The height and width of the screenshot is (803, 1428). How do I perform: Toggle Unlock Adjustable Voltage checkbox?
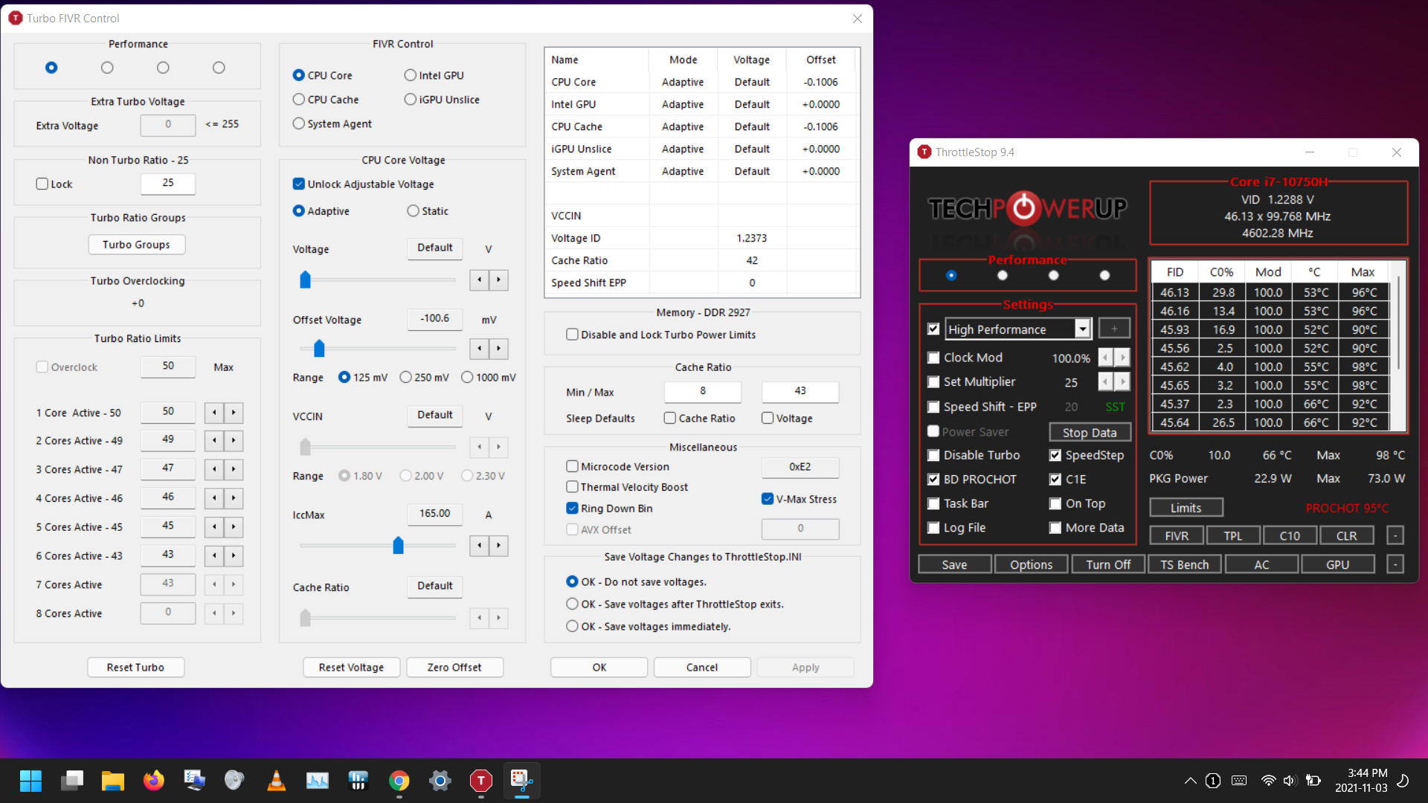coord(299,184)
